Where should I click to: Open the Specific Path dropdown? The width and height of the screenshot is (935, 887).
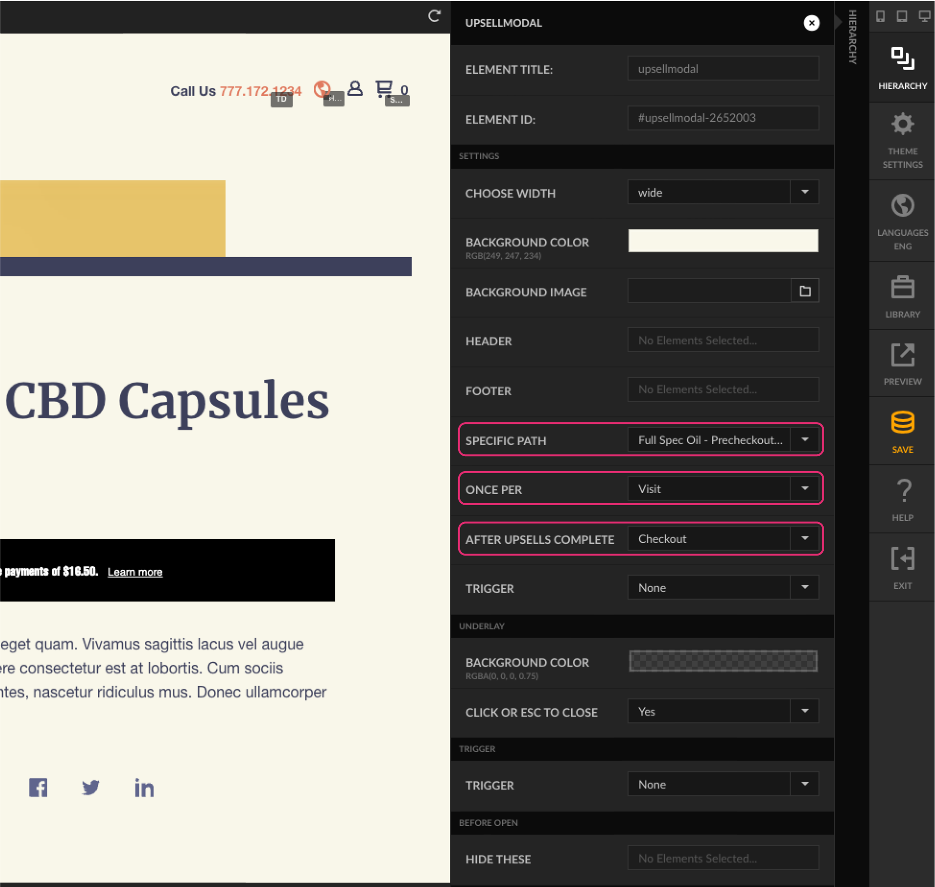point(723,439)
